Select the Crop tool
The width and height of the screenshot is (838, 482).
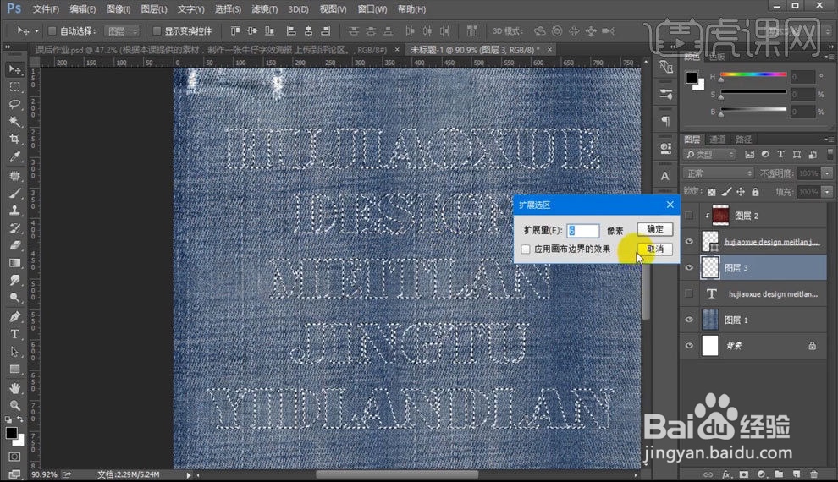15,140
